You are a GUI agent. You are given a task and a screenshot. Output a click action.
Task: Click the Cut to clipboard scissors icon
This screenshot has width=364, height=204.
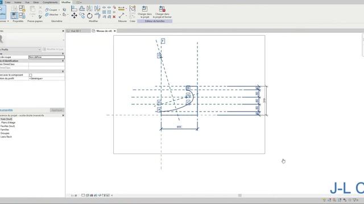40,7
